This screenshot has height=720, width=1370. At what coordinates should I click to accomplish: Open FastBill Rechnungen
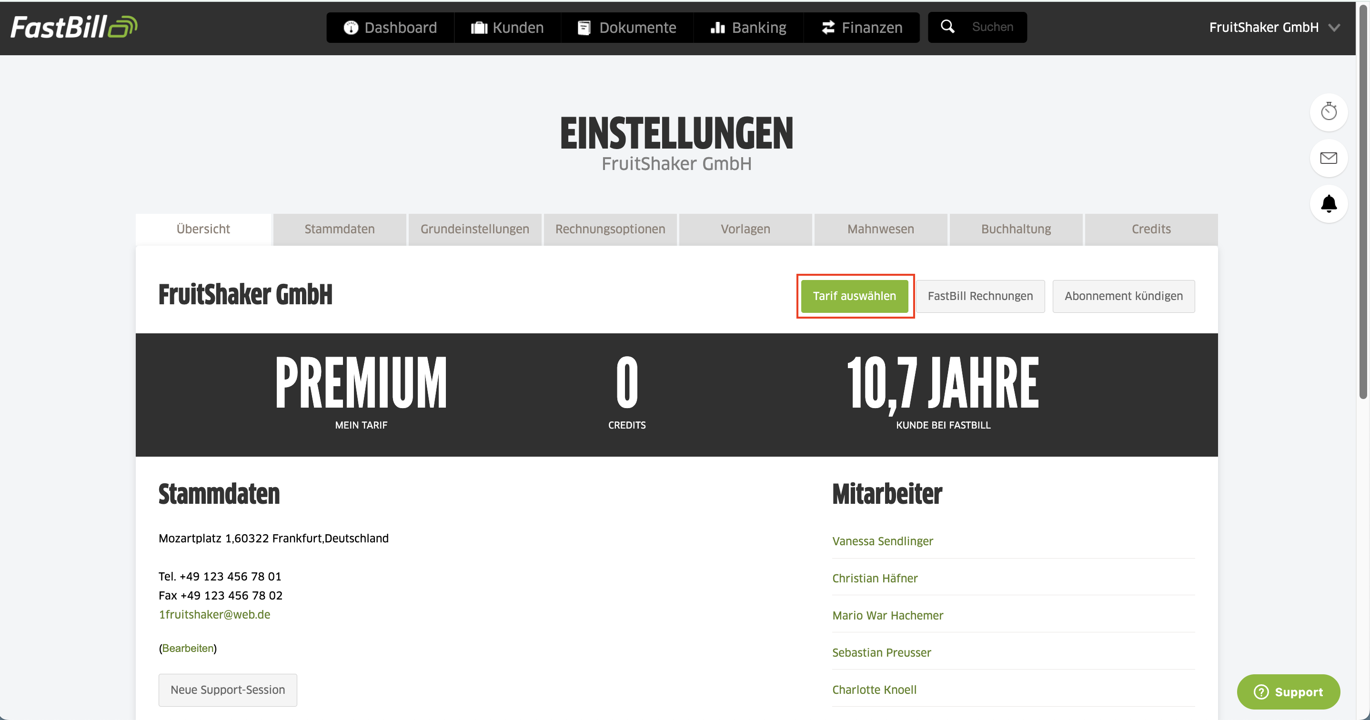click(x=980, y=296)
